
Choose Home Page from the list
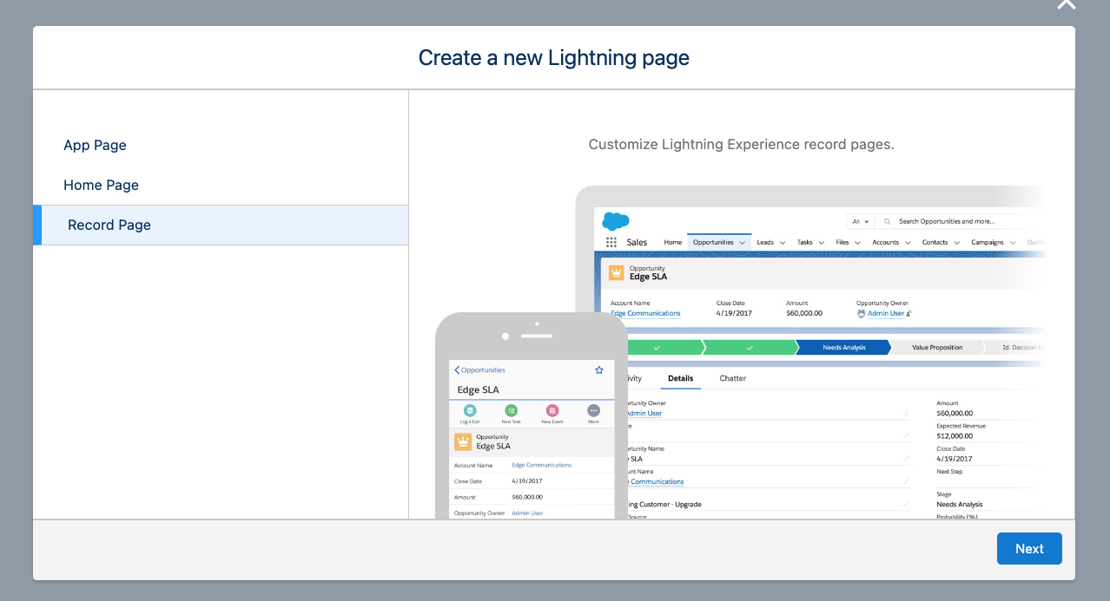(x=101, y=185)
